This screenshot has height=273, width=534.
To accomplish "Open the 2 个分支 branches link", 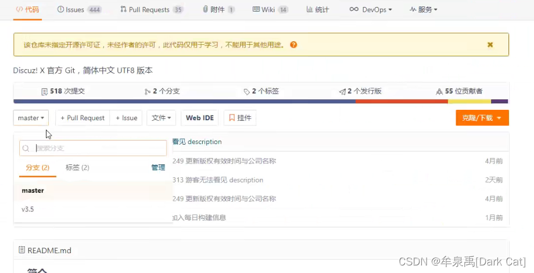I will [x=162, y=91].
